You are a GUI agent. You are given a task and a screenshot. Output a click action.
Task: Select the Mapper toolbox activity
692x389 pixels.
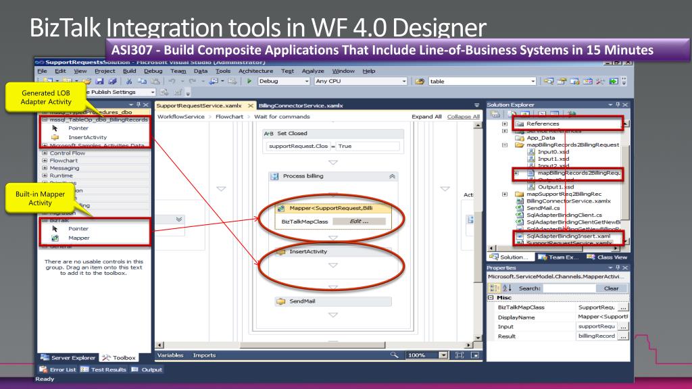[x=78, y=238]
